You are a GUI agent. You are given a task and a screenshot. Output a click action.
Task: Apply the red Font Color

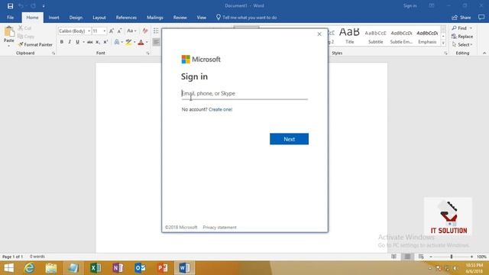click(141, 42)
